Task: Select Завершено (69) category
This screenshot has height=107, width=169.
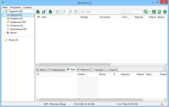Action: point(18,22)
